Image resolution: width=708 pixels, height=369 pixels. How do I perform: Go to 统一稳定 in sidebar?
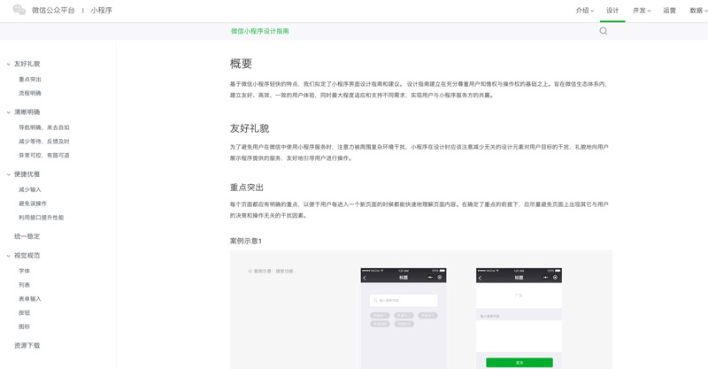27,236
